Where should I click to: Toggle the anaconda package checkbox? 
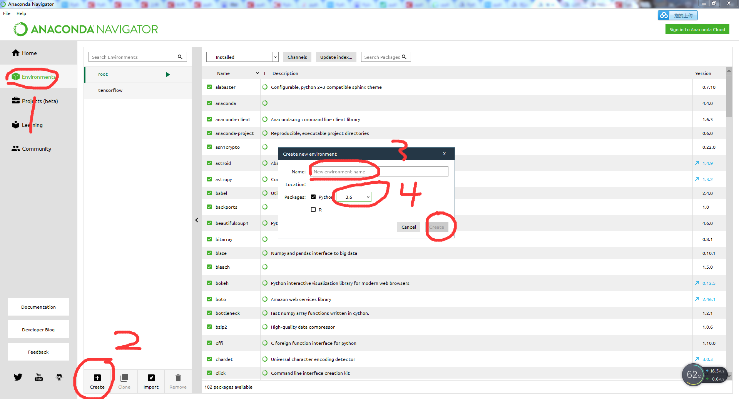[x=209, y=103]
